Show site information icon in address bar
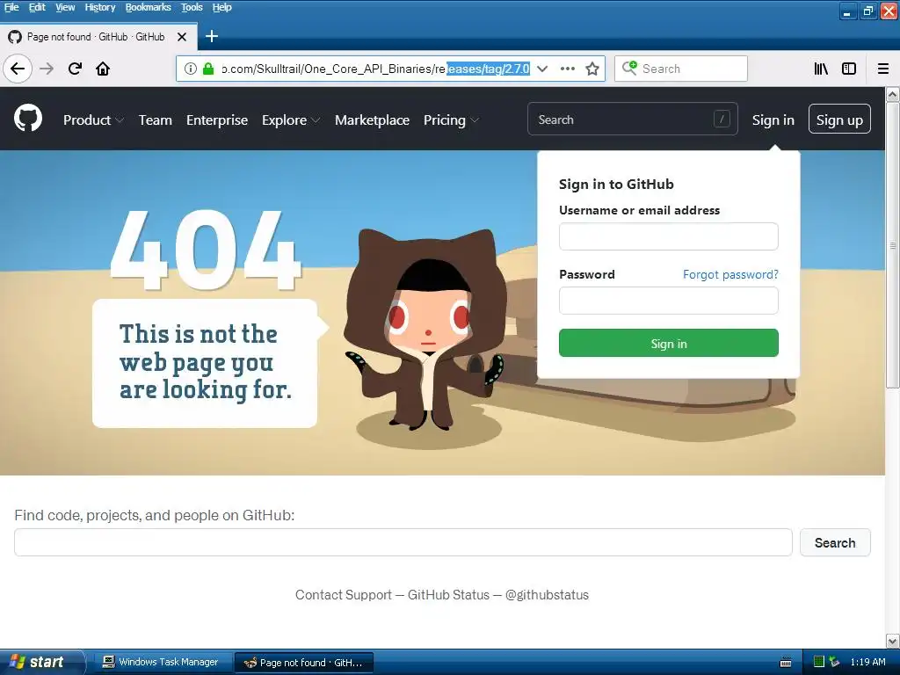This screenshot has height=675, width=900. tap(191, 69)
